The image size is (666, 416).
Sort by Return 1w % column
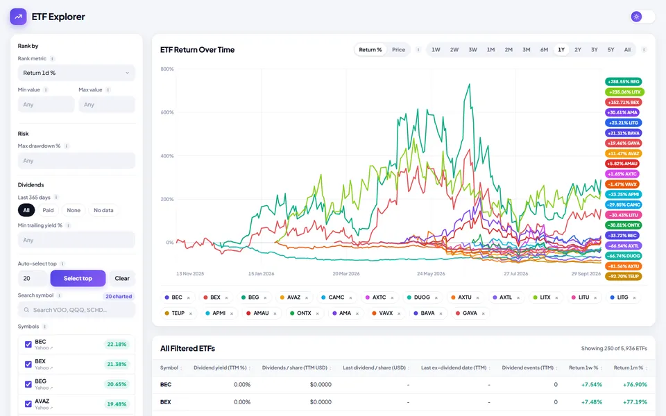(x=586, y=368)
